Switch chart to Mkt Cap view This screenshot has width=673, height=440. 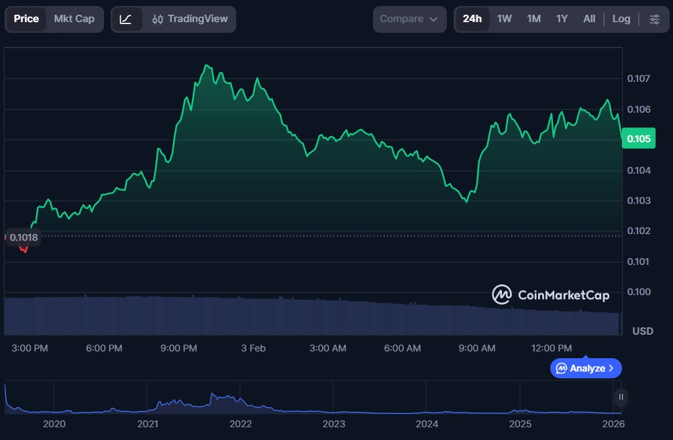pyautogui.click(x=74, y=19)
